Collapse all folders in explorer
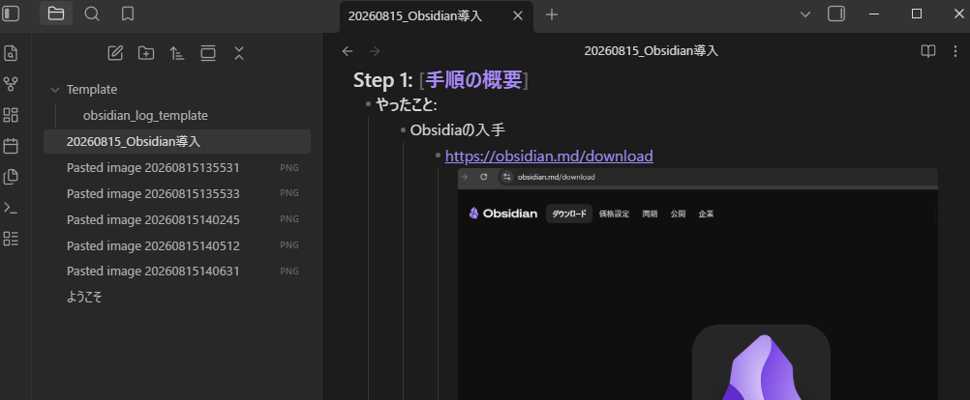 (239, 53)
